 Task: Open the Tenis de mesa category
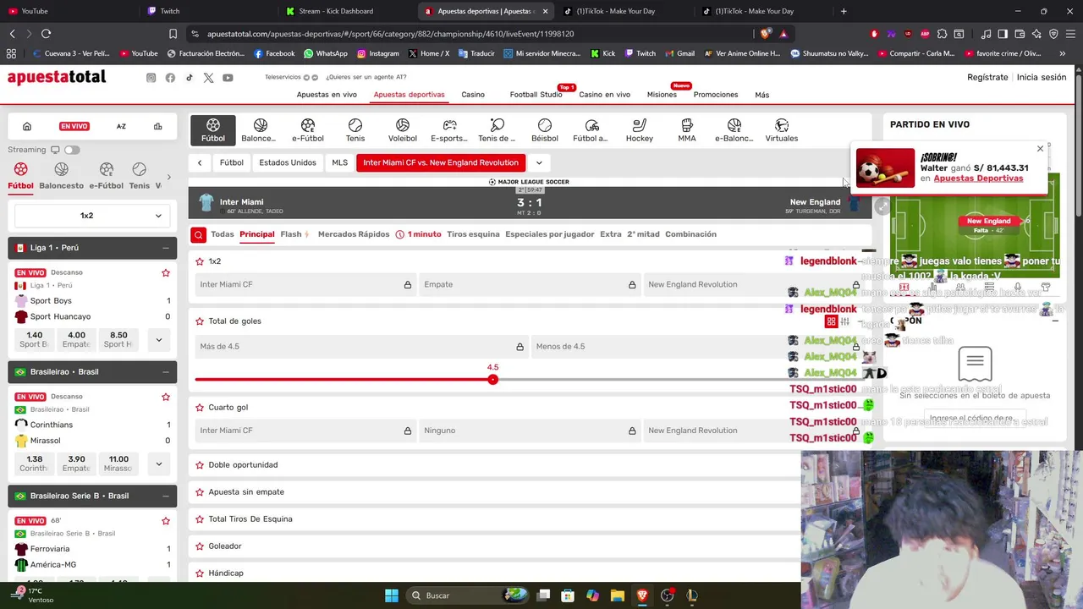[x=497, y=130]
